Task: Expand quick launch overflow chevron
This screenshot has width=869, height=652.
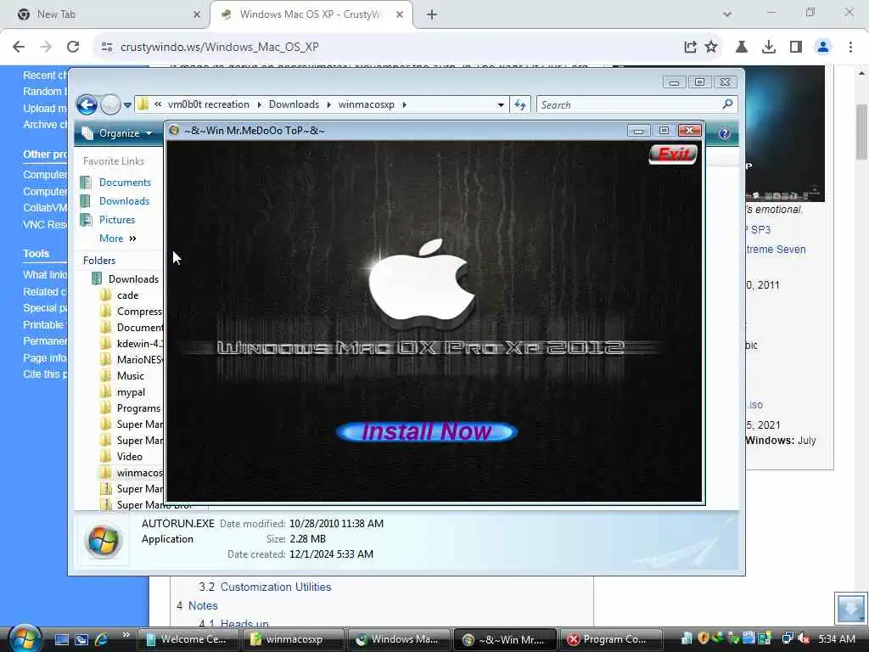Action: pos(126,635)
